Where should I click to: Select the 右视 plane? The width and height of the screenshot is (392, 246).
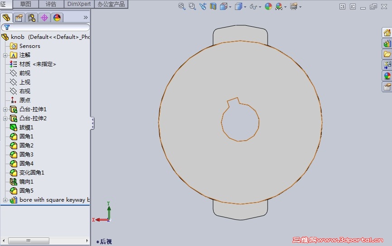tap(20, 91)
